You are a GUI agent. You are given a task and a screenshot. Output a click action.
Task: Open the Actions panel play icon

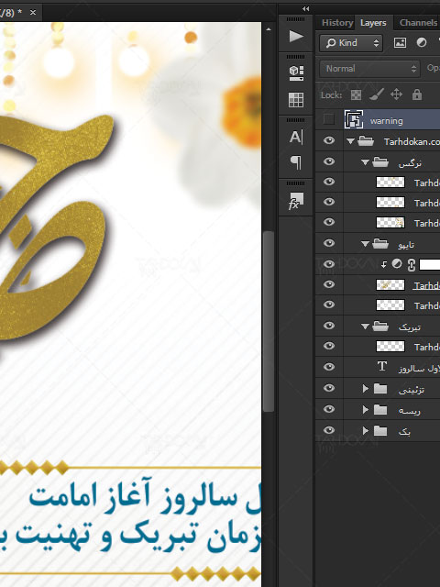[296, 37]
